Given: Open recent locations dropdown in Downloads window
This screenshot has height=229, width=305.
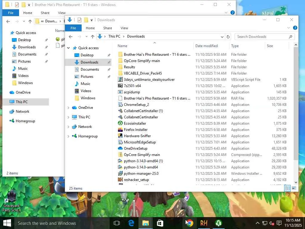Looking at the screenshot, I should tap(86, 36).
